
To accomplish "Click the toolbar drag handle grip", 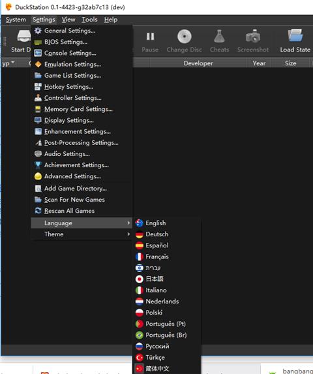I will tap(5, 41).
